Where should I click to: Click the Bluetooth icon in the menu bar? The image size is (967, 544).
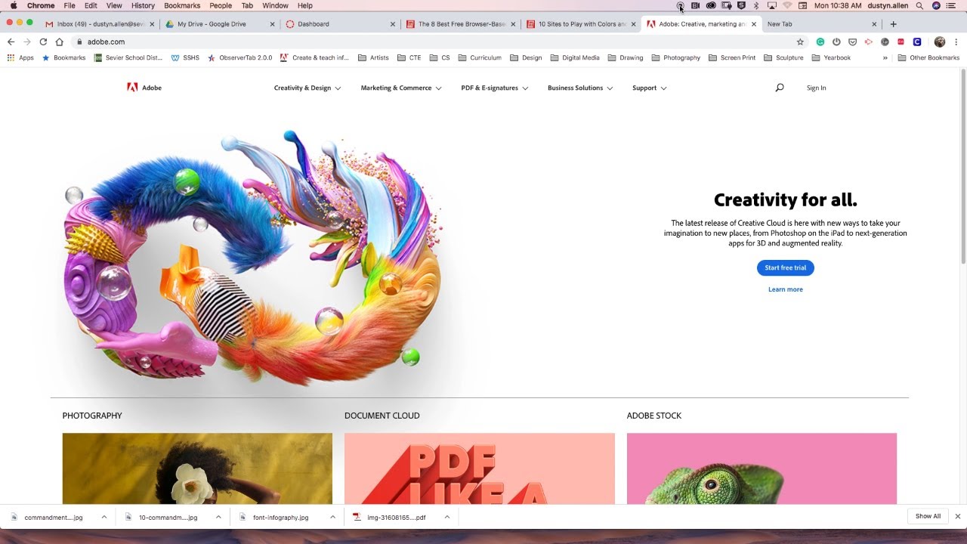click(x=756, y=5)
